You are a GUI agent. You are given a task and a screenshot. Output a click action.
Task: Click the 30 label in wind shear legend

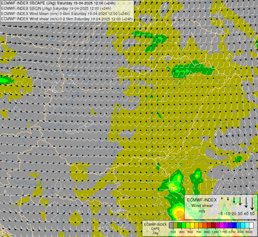(x=240, y=214)
